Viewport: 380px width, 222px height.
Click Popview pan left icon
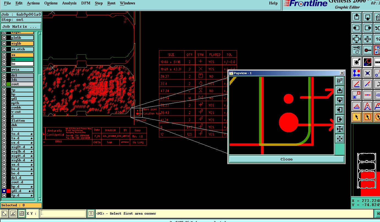pos(340,110)
